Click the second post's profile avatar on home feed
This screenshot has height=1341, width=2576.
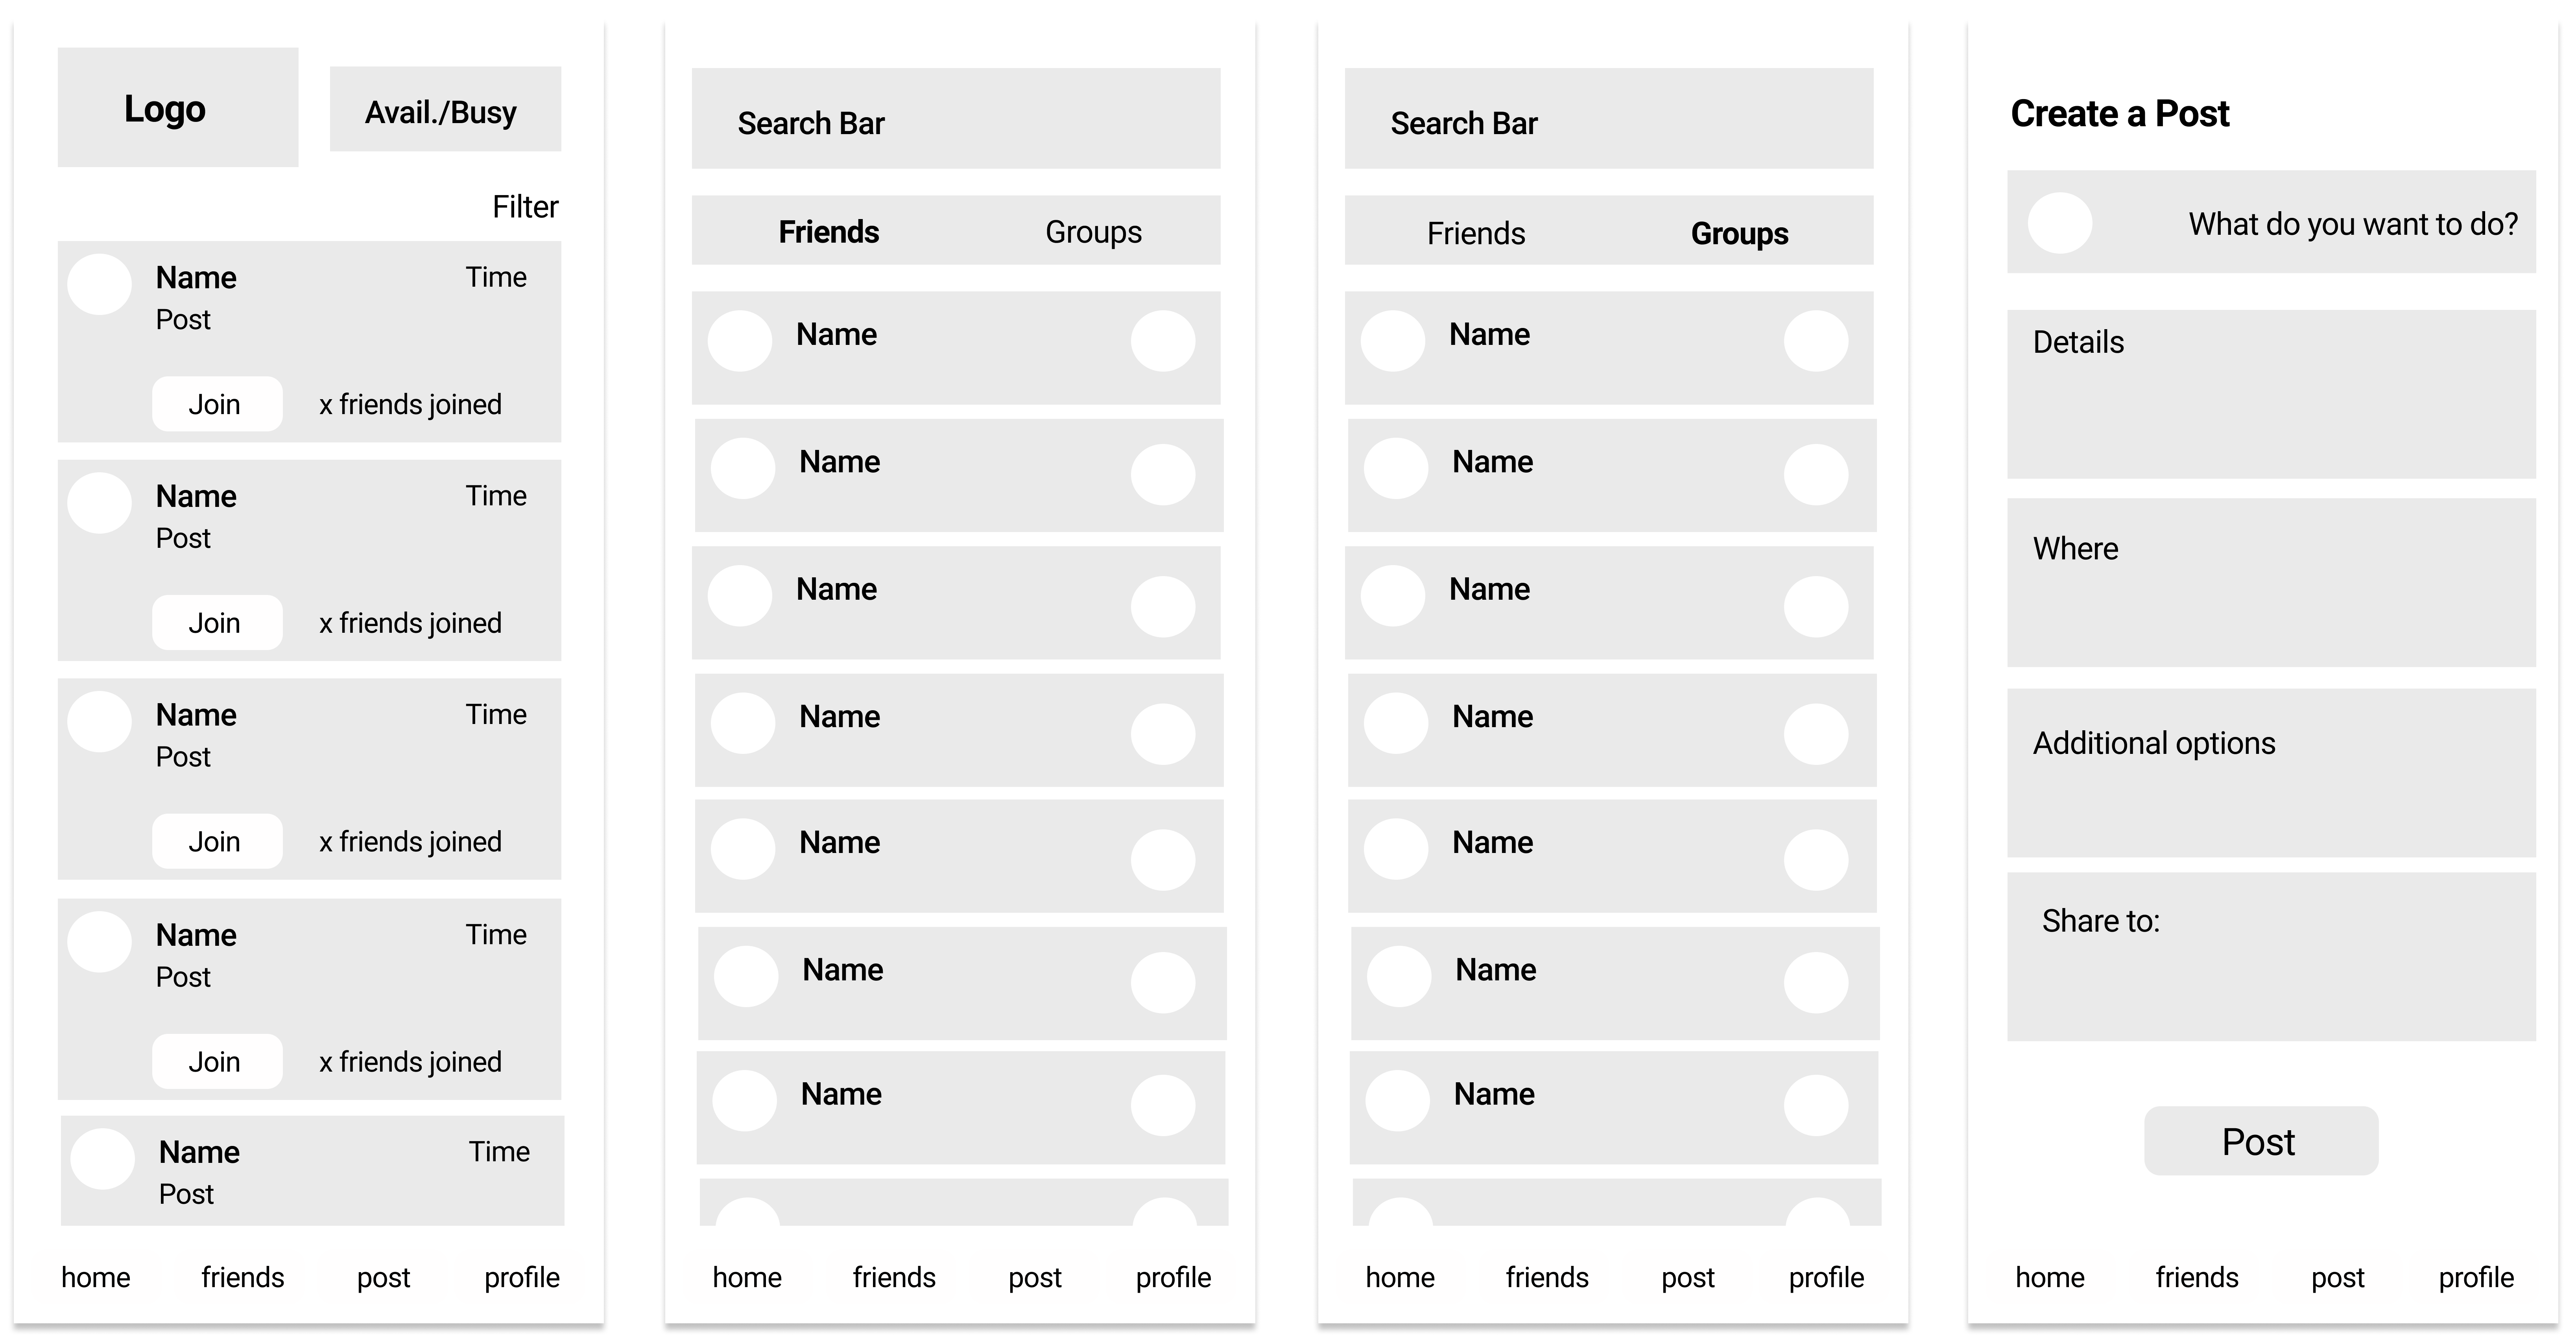point(99,503)
